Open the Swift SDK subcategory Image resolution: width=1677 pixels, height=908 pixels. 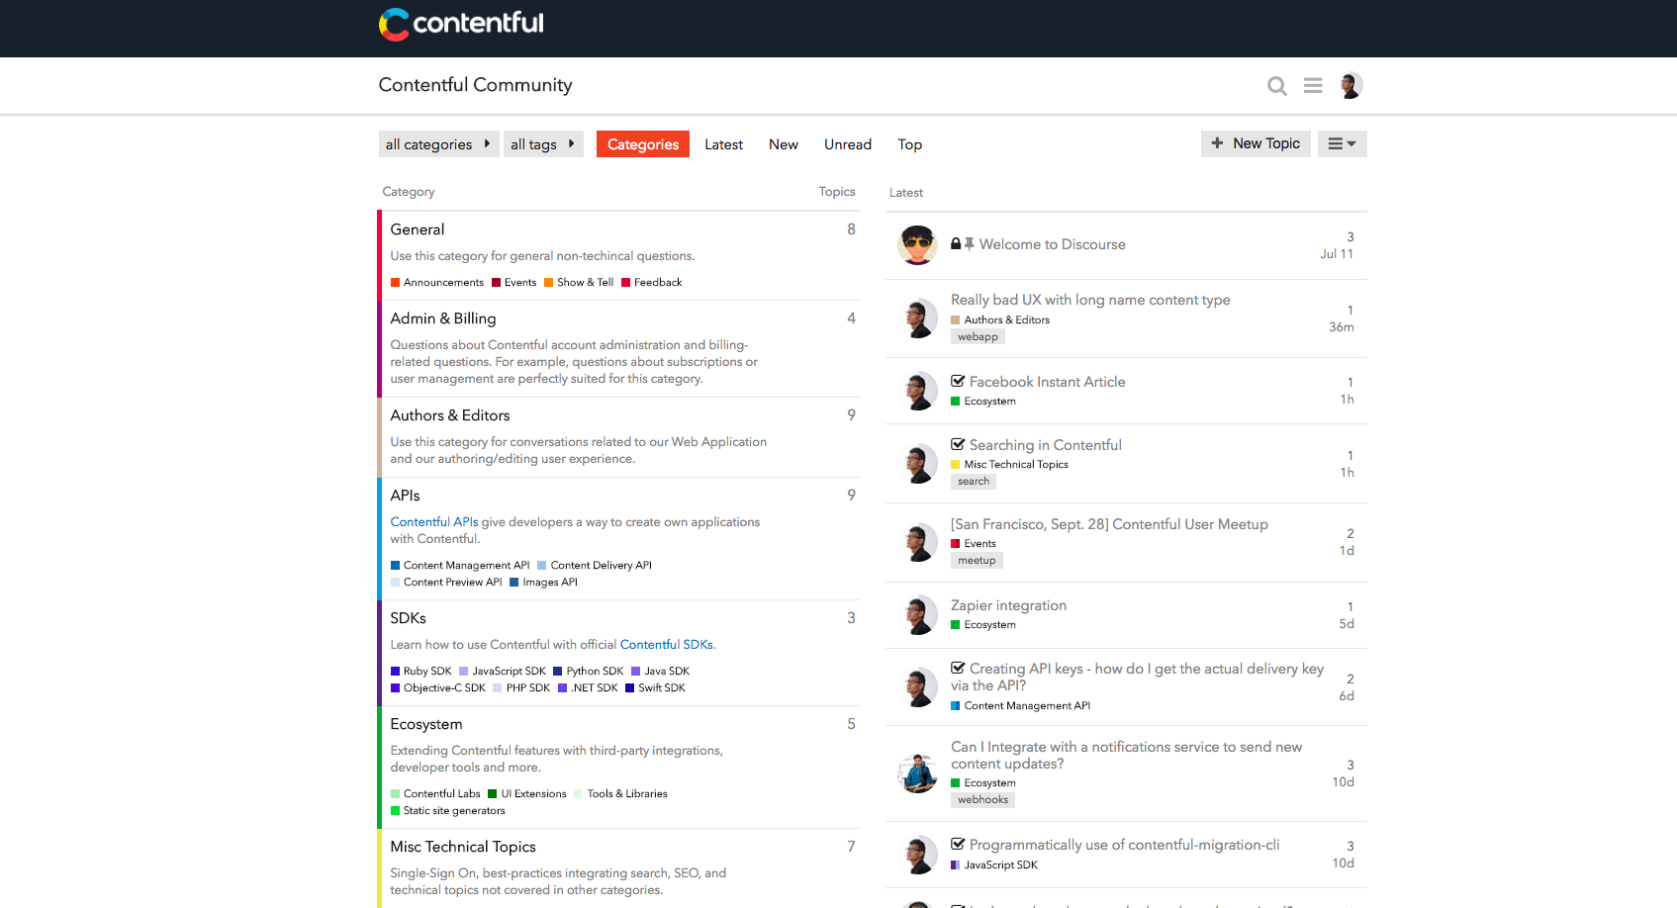pos(655,688)
